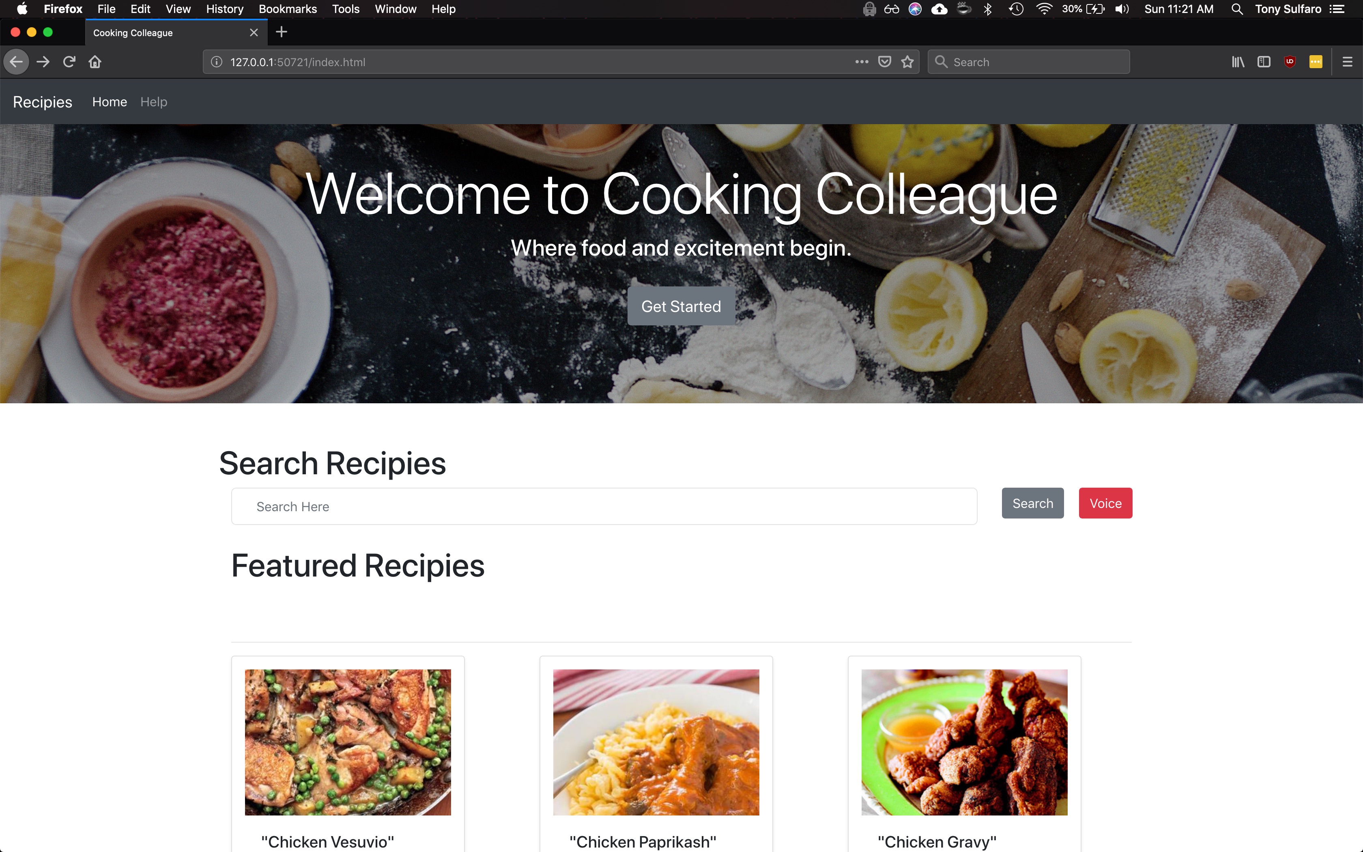Reload the current page
This screenshot has width=1363, height=852.
click(69, 62)
